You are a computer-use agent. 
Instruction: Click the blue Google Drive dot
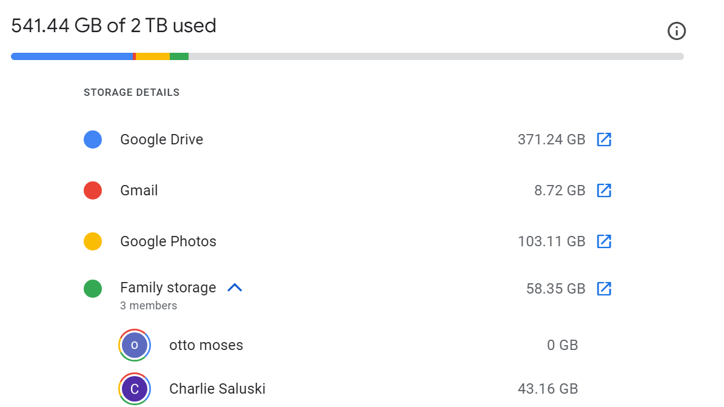tap(93, 140)
